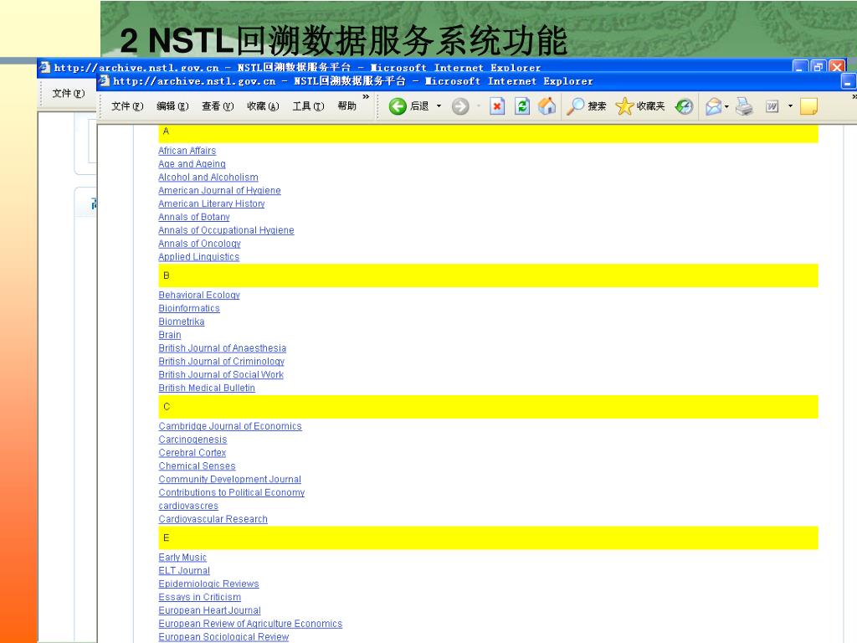Click the Applied Linguistics link
857x643 pixels.
point(199,257)
